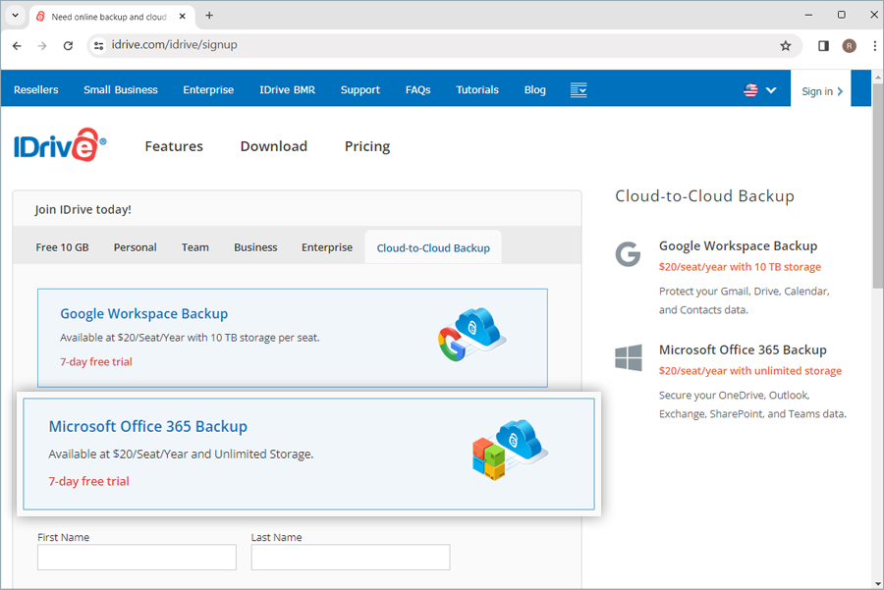The width and height of the screenshot is (884, 590).
Task: Click Google Workspace 7-day free trial text
Action: [96, 362]
